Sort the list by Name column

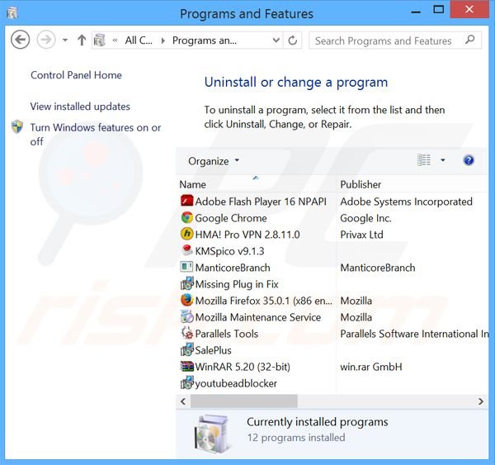pos(256,184)
